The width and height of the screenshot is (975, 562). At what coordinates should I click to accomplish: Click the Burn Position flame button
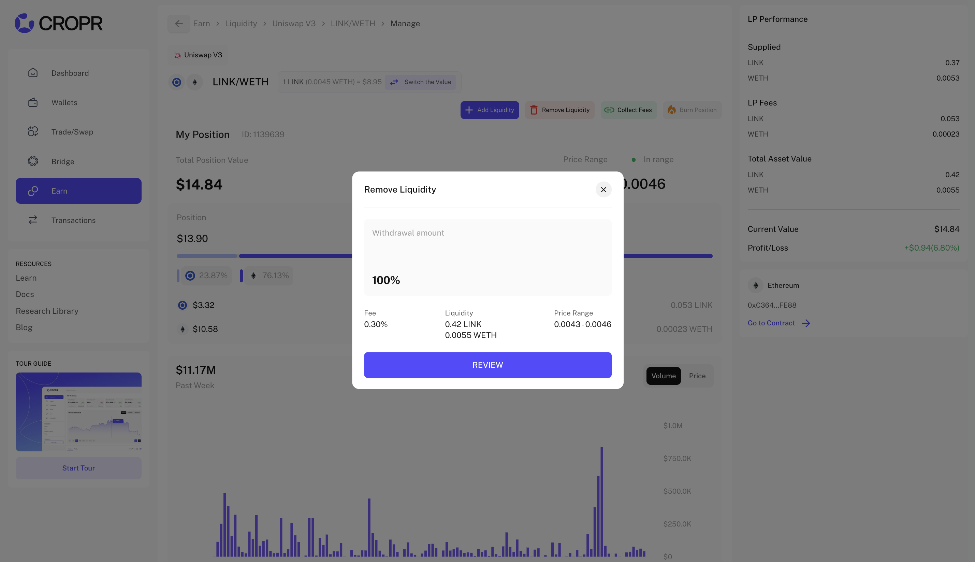[692, 110]
